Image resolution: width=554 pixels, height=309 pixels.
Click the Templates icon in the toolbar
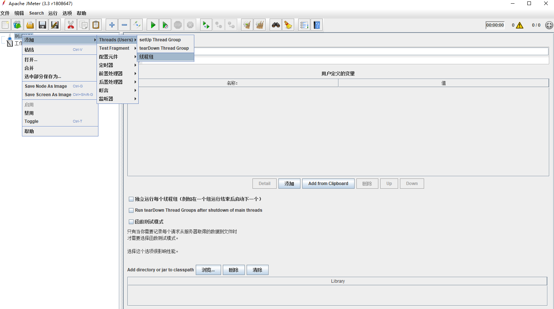click(18, 25)
